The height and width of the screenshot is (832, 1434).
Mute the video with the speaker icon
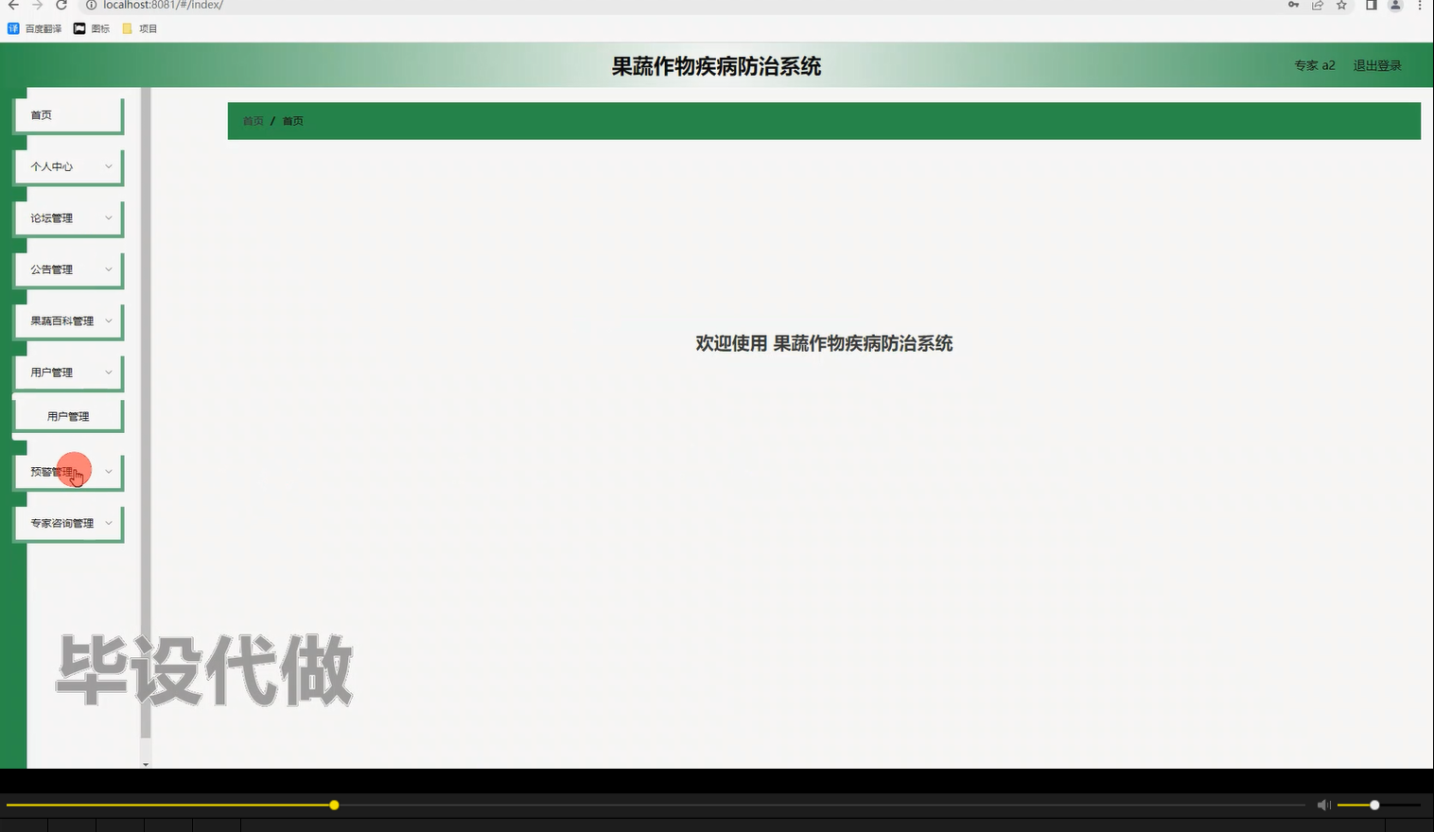click(1323, 804)
